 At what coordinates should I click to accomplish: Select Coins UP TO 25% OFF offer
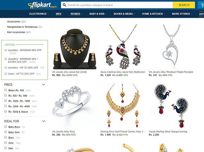[x=6, y=74]
